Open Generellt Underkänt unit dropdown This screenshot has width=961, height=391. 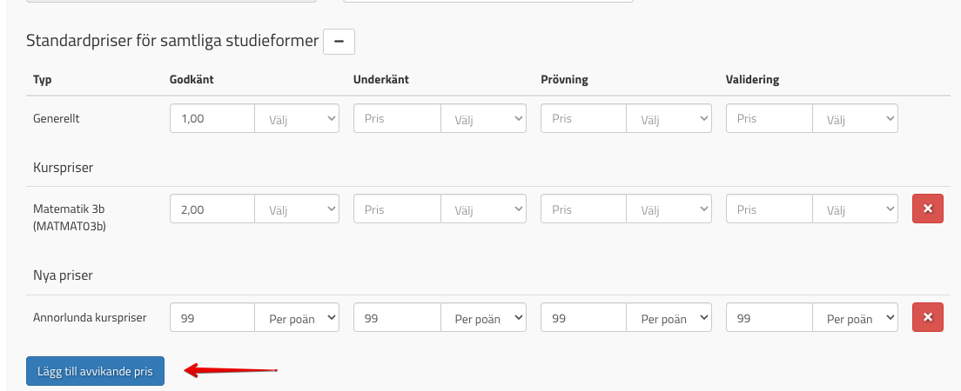click(x=483, y=119)
